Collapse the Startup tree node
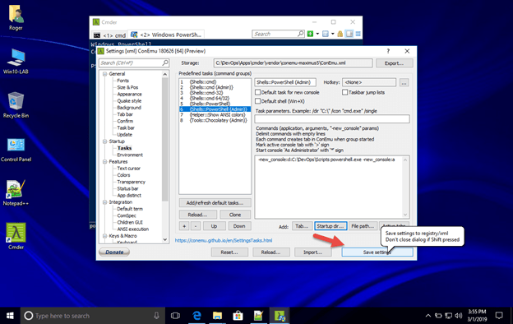Screen dimensions: 513x324 coord(104,141)
